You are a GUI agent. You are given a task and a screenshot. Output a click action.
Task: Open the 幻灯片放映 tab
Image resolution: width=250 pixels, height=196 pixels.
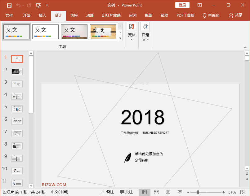pyautogui.click(x=111, y=15)
